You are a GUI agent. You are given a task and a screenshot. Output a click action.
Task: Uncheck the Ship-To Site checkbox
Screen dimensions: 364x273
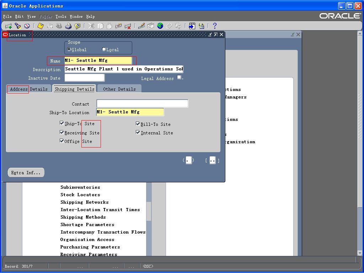[x=62, y=123]
